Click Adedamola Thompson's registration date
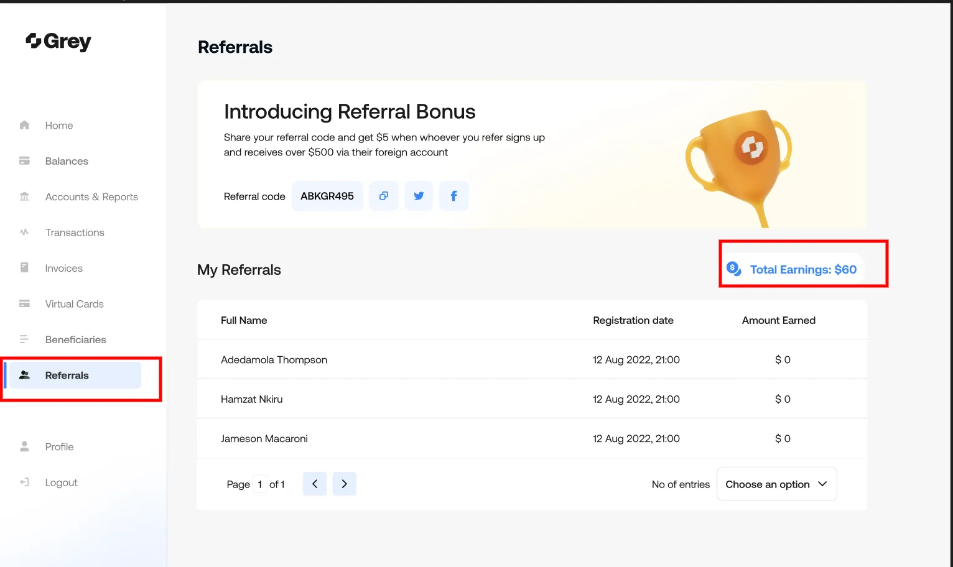953x567 pixels. (x=636, y=360)
